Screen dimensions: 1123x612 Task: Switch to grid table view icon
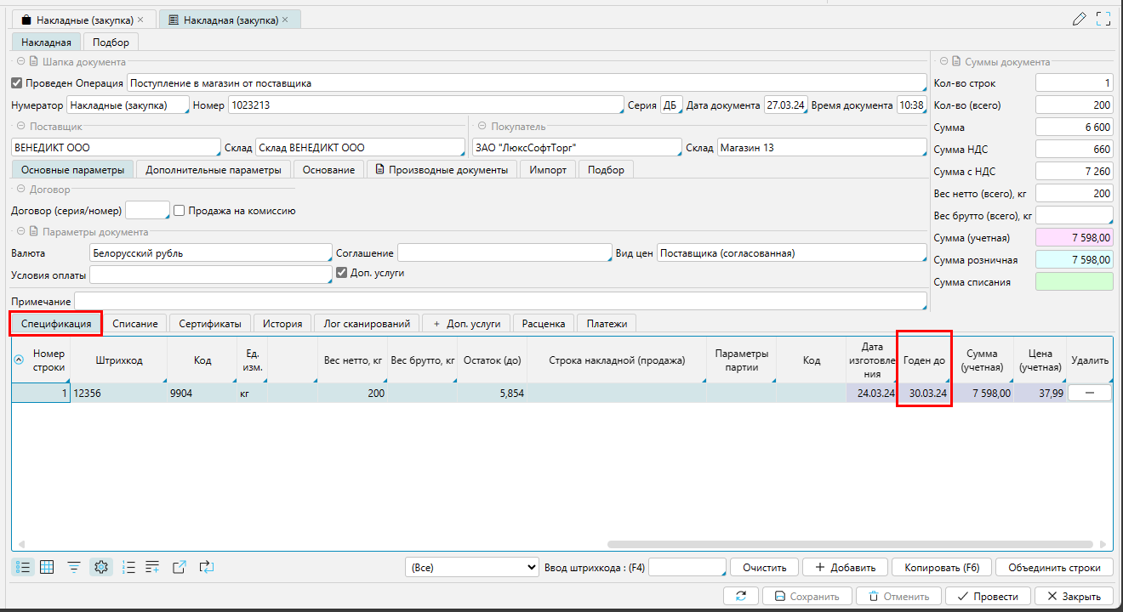pos(48,567)
